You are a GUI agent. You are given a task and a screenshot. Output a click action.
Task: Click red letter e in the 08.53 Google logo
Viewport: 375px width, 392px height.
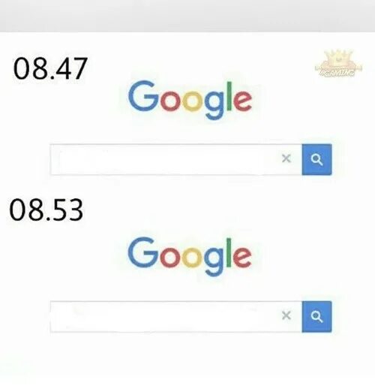[242, 258]
